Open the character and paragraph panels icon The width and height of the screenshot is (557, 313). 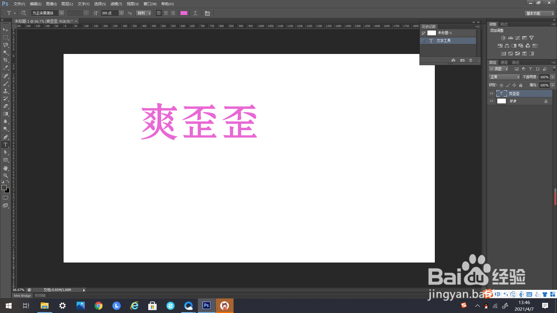pos(207,13)
